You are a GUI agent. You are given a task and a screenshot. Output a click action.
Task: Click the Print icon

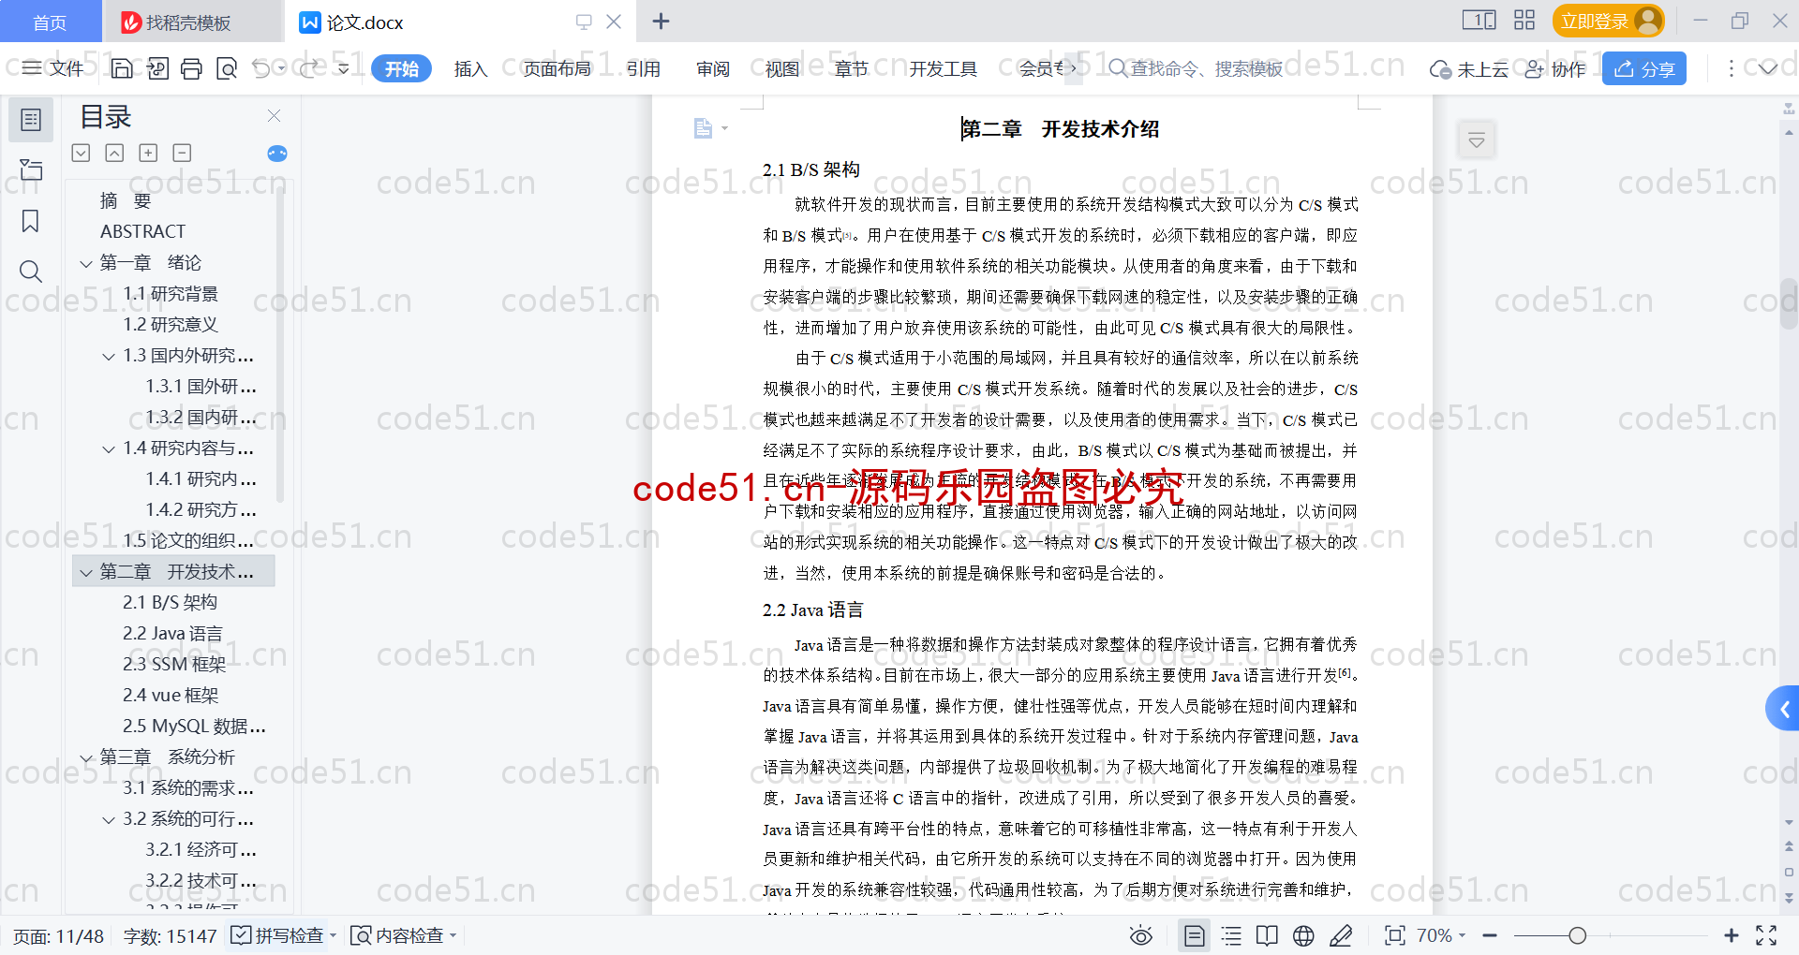(x=192, y=68)
